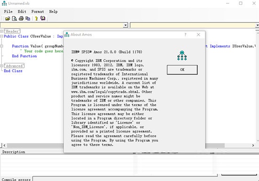Screen dimensions: 259x181
Task: Open the left yellow combo box dropdown
Action: [126, 25]
